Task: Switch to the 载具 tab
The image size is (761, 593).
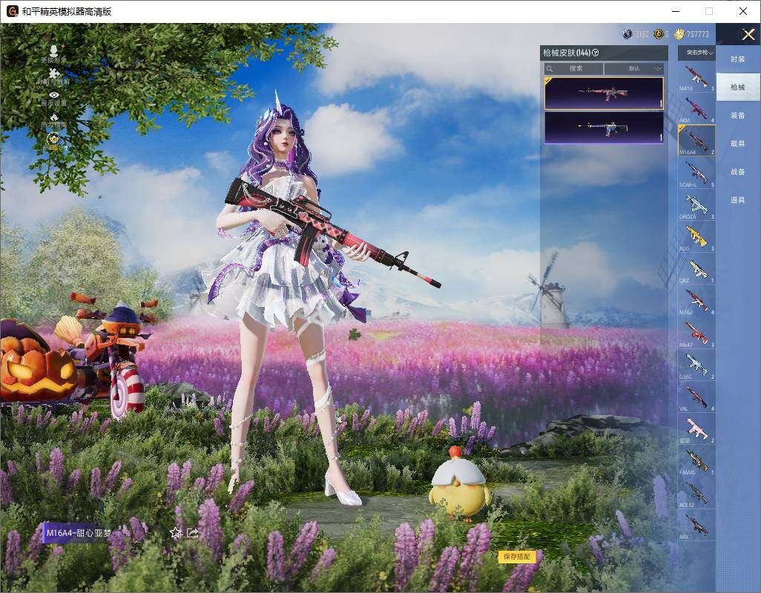Action: coord(738,144)
